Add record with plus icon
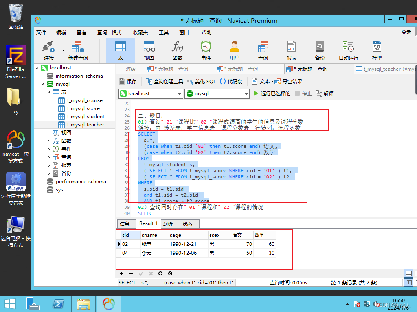The image size is (417, 312). (121, 273)
